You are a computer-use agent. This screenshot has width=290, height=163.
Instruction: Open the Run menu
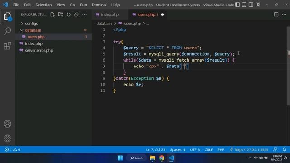(83, 5)
